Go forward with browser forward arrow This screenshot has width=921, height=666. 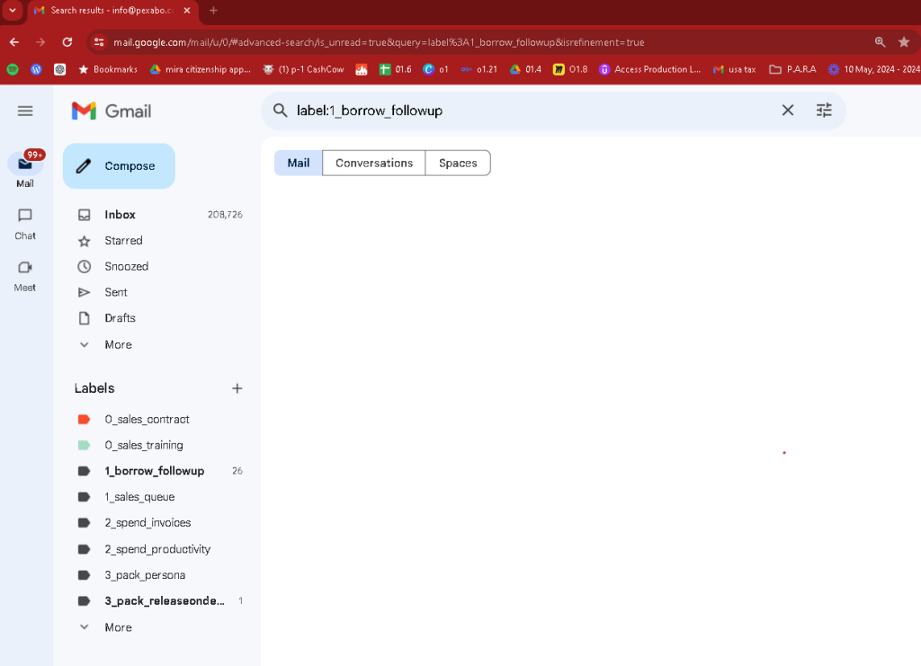point(40,42)
